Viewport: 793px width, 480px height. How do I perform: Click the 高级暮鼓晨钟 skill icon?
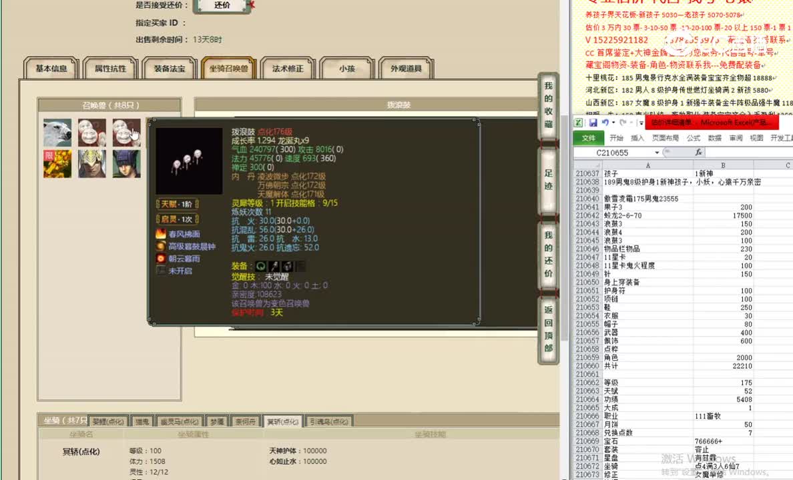tap(161, 246)
